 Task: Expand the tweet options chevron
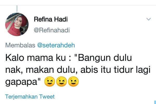click(149, 19)
